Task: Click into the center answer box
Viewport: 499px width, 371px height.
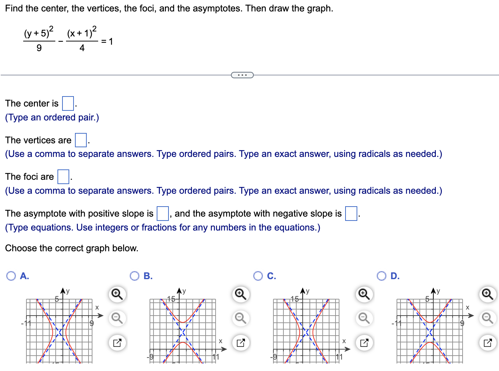Action: [x=67, y=103]
